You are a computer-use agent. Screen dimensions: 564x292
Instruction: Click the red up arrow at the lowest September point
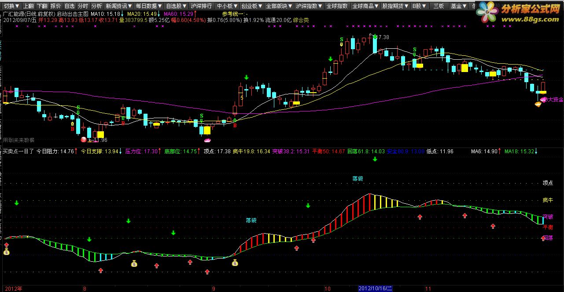pos(207,272)
